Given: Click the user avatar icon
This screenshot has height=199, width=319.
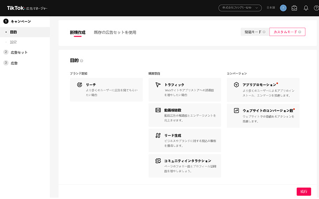Looking at the screenshot, I should point(283,8).
